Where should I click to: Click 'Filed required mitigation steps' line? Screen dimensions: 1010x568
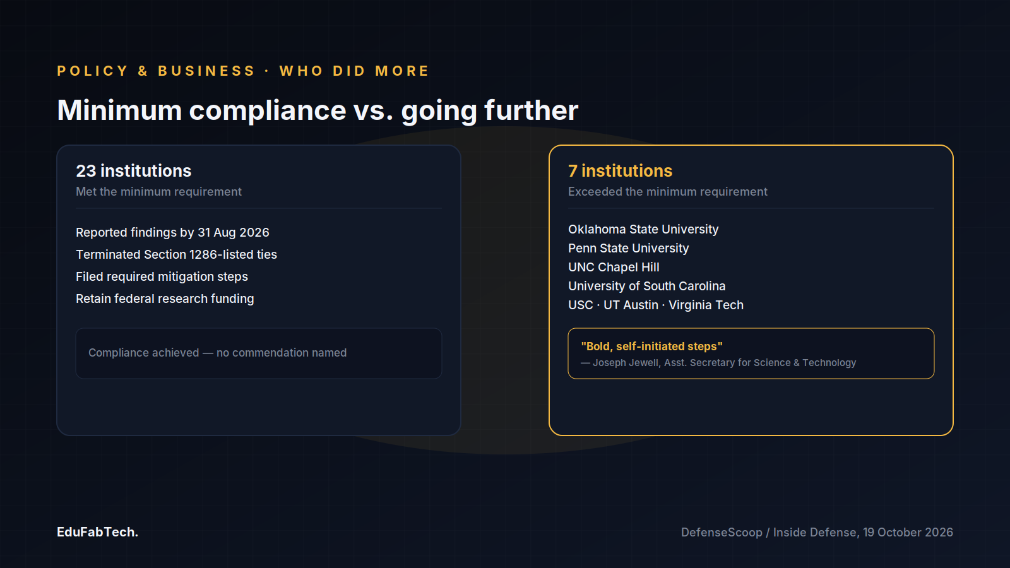tap(162, 276)
